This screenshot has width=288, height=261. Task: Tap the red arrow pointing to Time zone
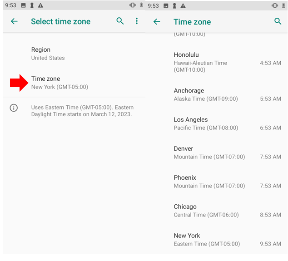[x=19, y=83]
